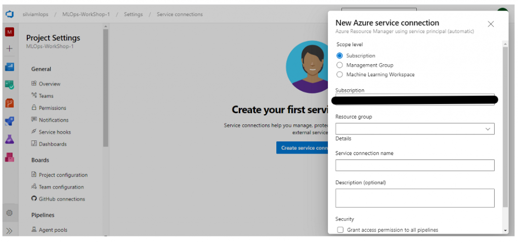Screen dimensions: 518x243
Task: Click the Pipelines section heading in sidebar
Action: click(x=43, y=215)
